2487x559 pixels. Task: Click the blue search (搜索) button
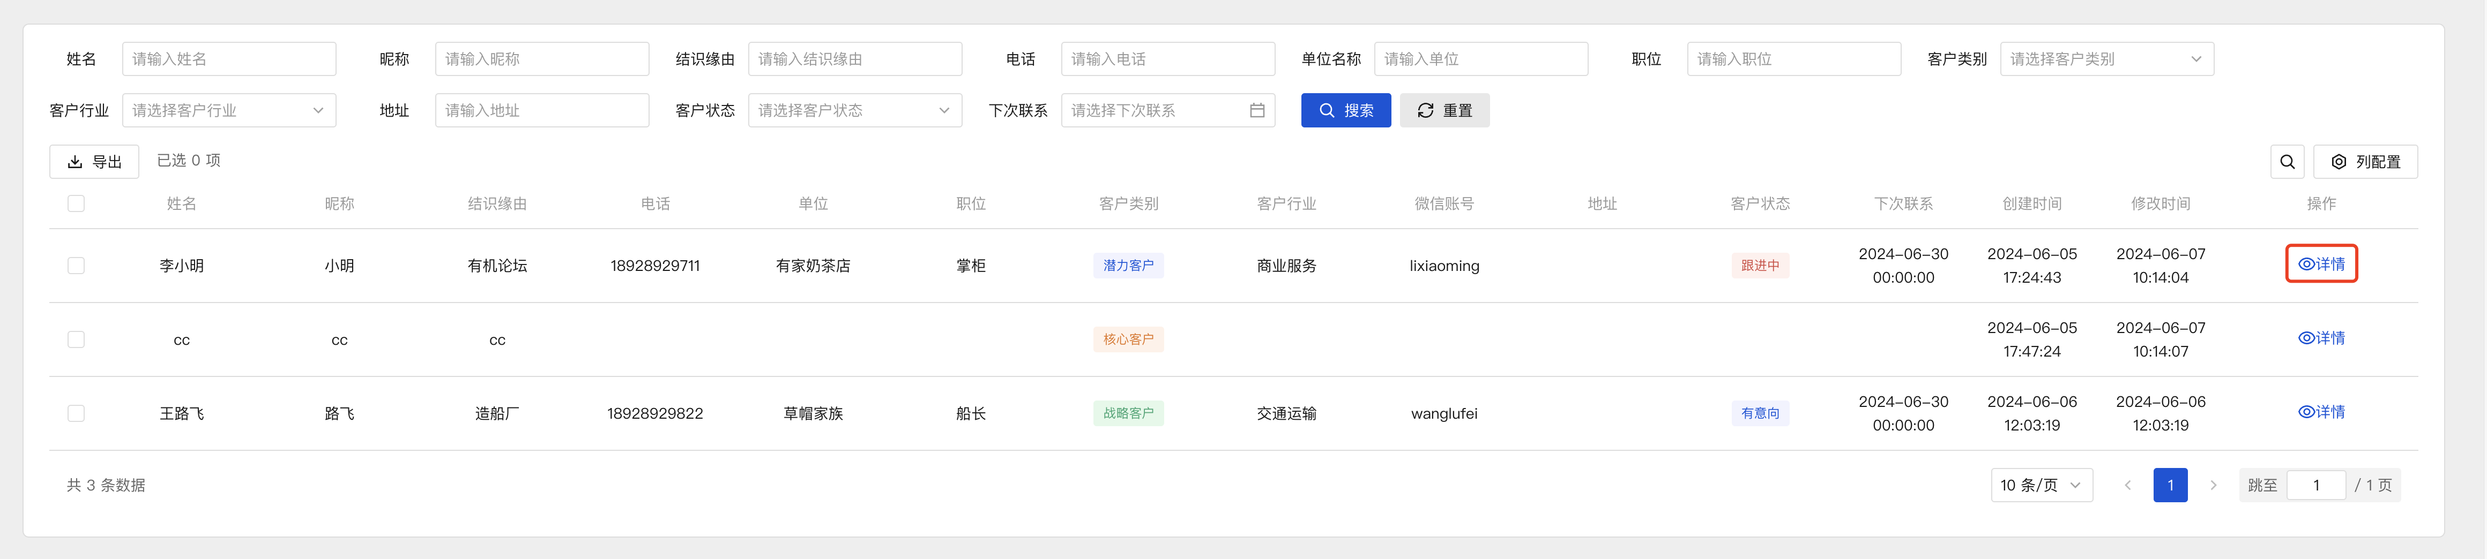tap(1345, 111)
